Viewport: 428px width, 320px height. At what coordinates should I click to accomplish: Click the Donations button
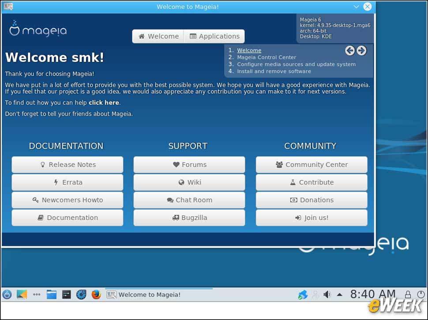coord(312,200)
